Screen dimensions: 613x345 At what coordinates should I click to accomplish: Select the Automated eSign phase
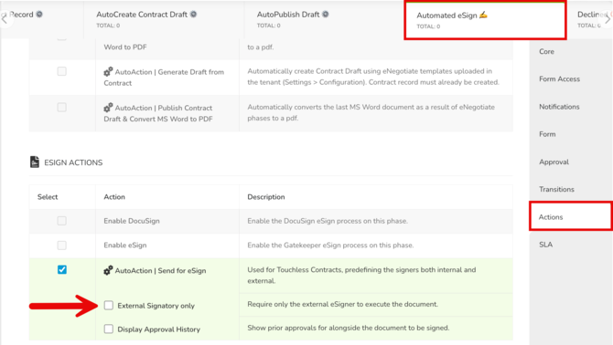[x=485, y=20]
